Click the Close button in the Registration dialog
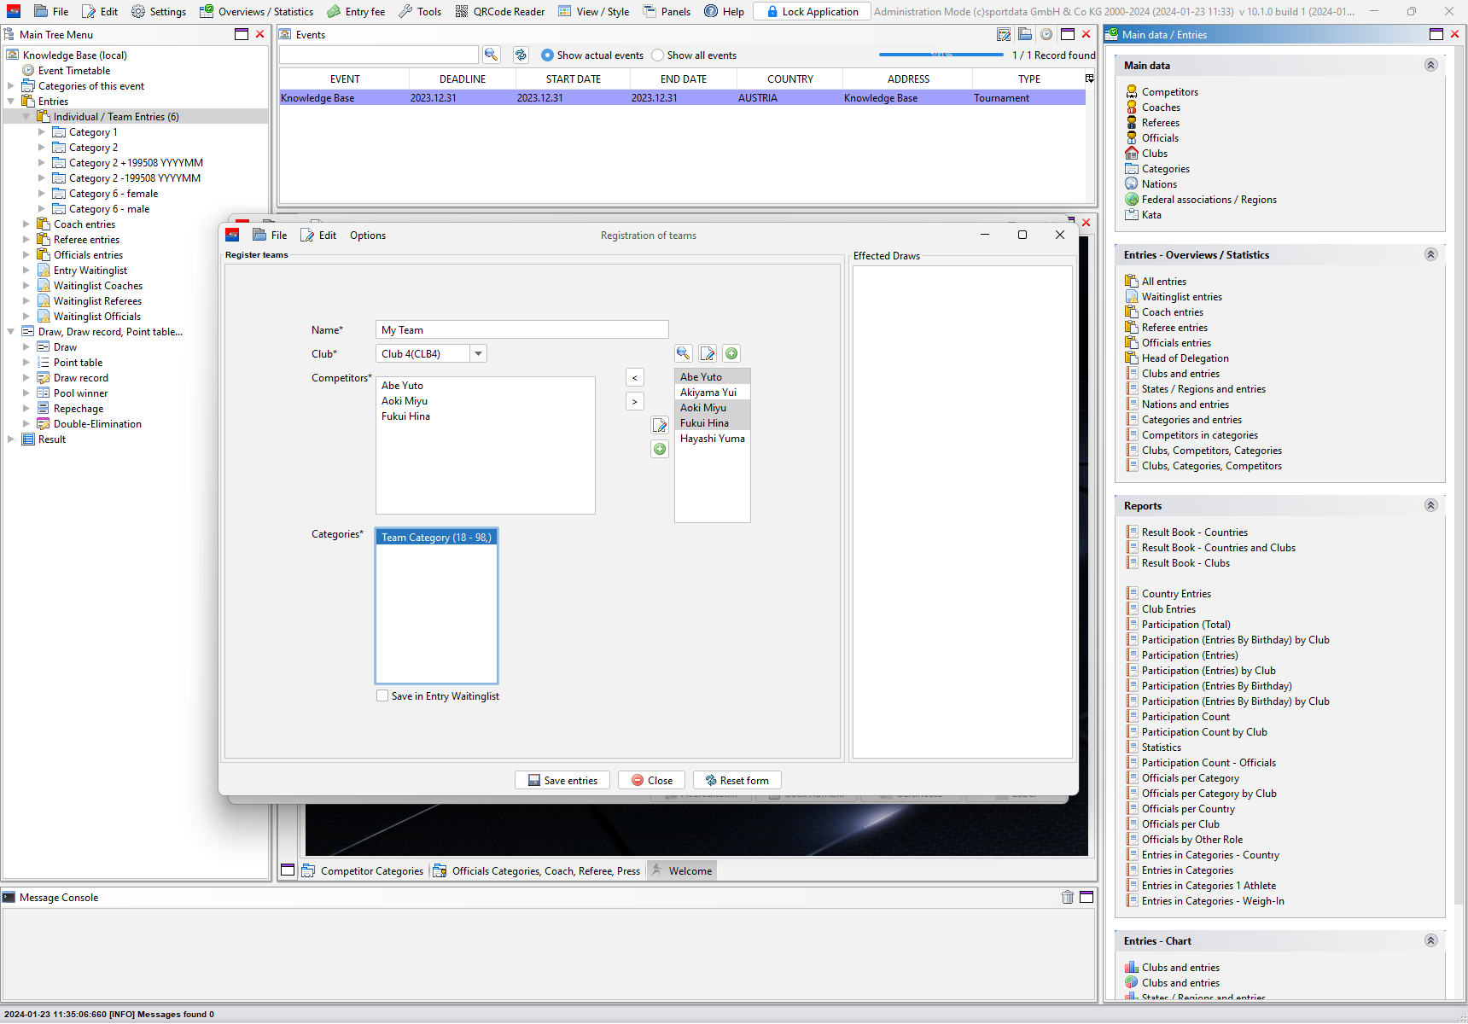The height and width of the screenshot is (1024, 1468). click(x=652, y=780)
